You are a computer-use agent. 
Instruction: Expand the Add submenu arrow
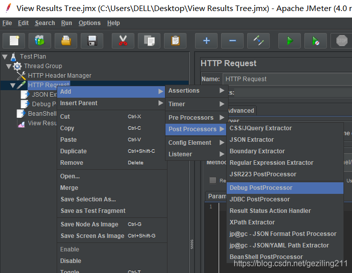[x=160, y=92]
